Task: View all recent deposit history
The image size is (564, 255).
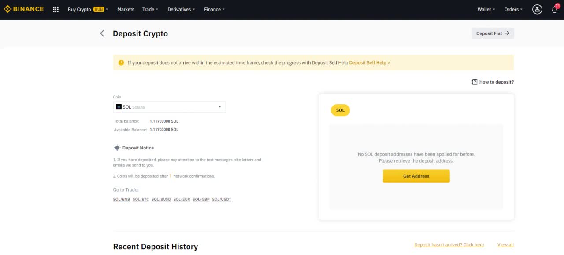Action: coord(505,245)
